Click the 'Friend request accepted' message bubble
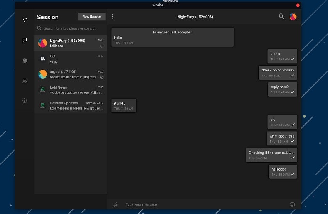328x214 pixels. pyautogui.click(x=173, y=37)
